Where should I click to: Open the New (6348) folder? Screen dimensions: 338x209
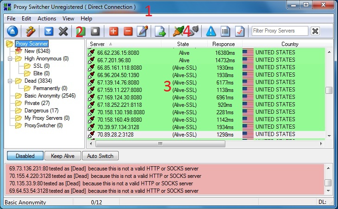(x=37, y=51)
